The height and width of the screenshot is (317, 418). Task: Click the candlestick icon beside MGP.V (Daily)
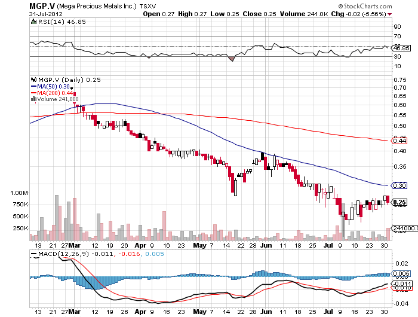[33, 80]
